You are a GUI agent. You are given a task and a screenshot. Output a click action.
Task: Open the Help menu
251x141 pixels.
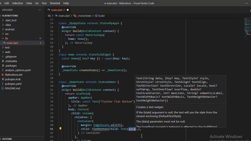coord(66,3)
